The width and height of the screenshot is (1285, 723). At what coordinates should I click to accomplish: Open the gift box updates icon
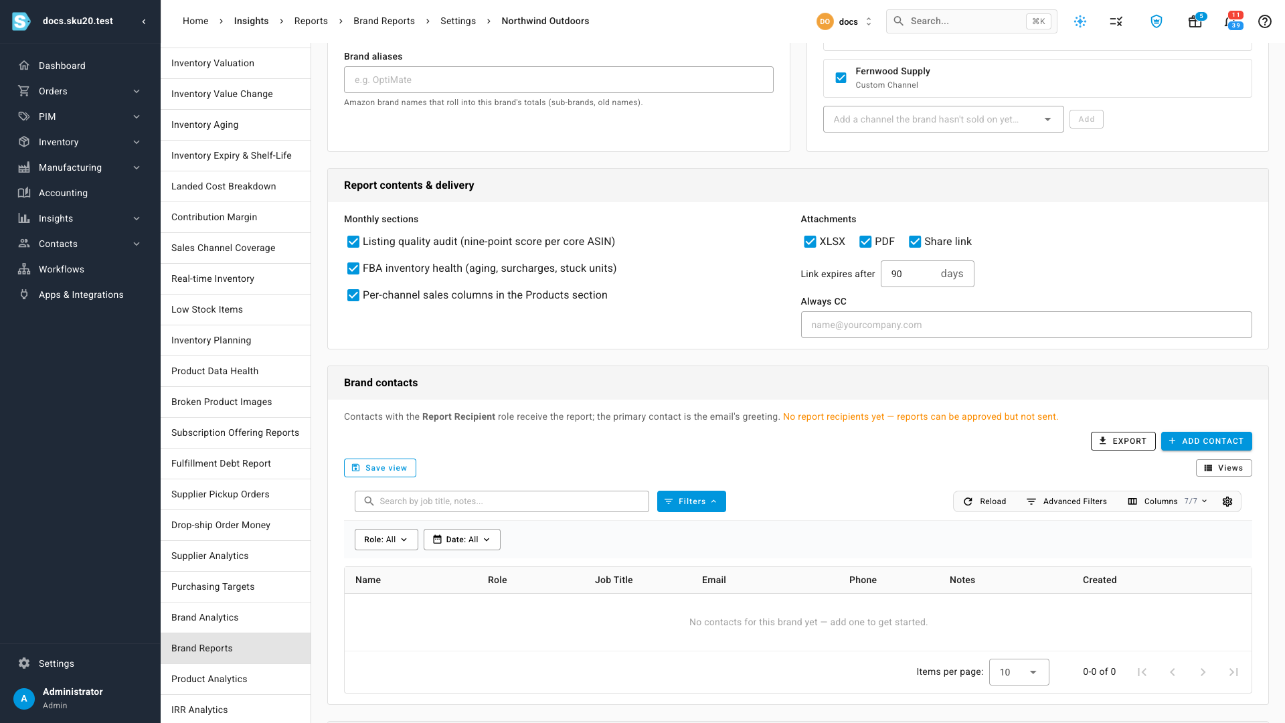[1195, 21]
